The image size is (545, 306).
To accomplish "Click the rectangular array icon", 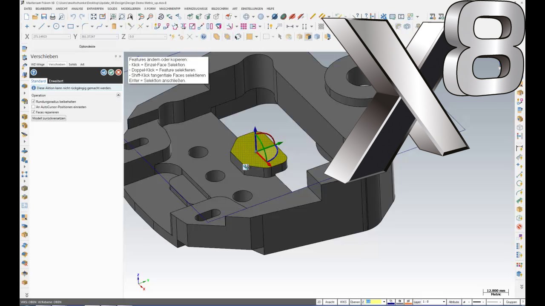I will [244, 26].
